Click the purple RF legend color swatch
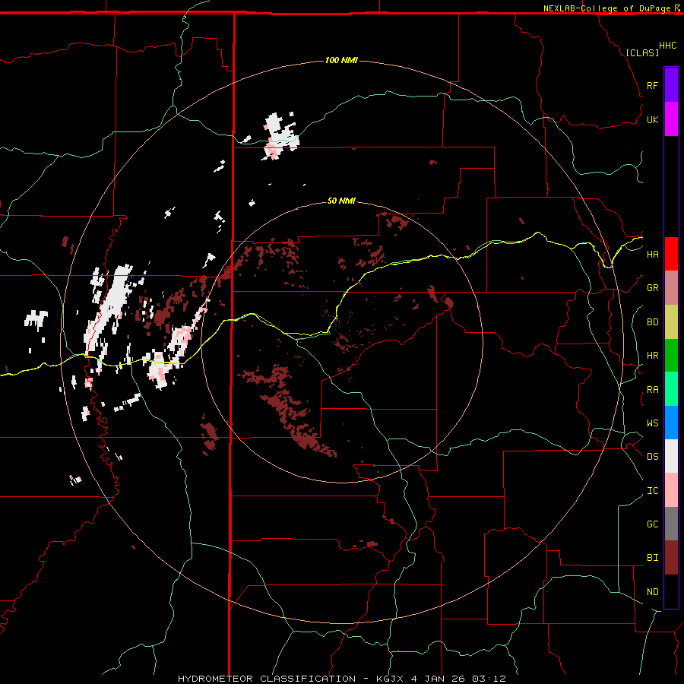This screenshot has height=684, width=684. click(671, 85)
